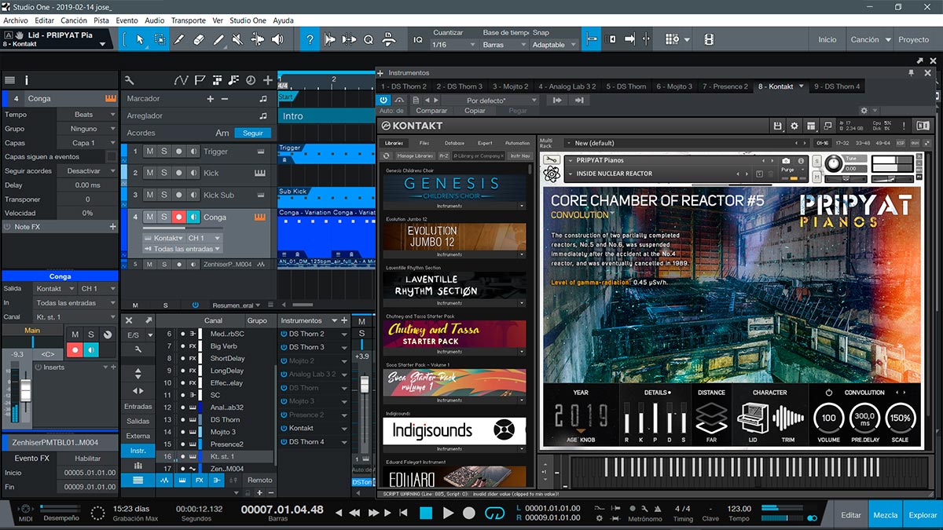Select the Arrow tool
Image resolution: width=943 pixels, height=530 pixels.
(x=140, y=39)
